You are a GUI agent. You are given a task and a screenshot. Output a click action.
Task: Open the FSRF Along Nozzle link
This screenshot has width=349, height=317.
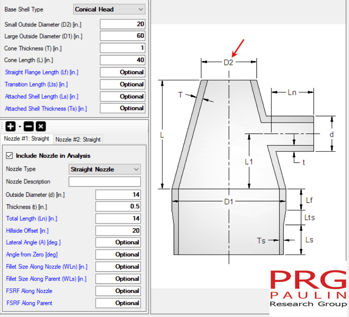(x=29, y=291)
